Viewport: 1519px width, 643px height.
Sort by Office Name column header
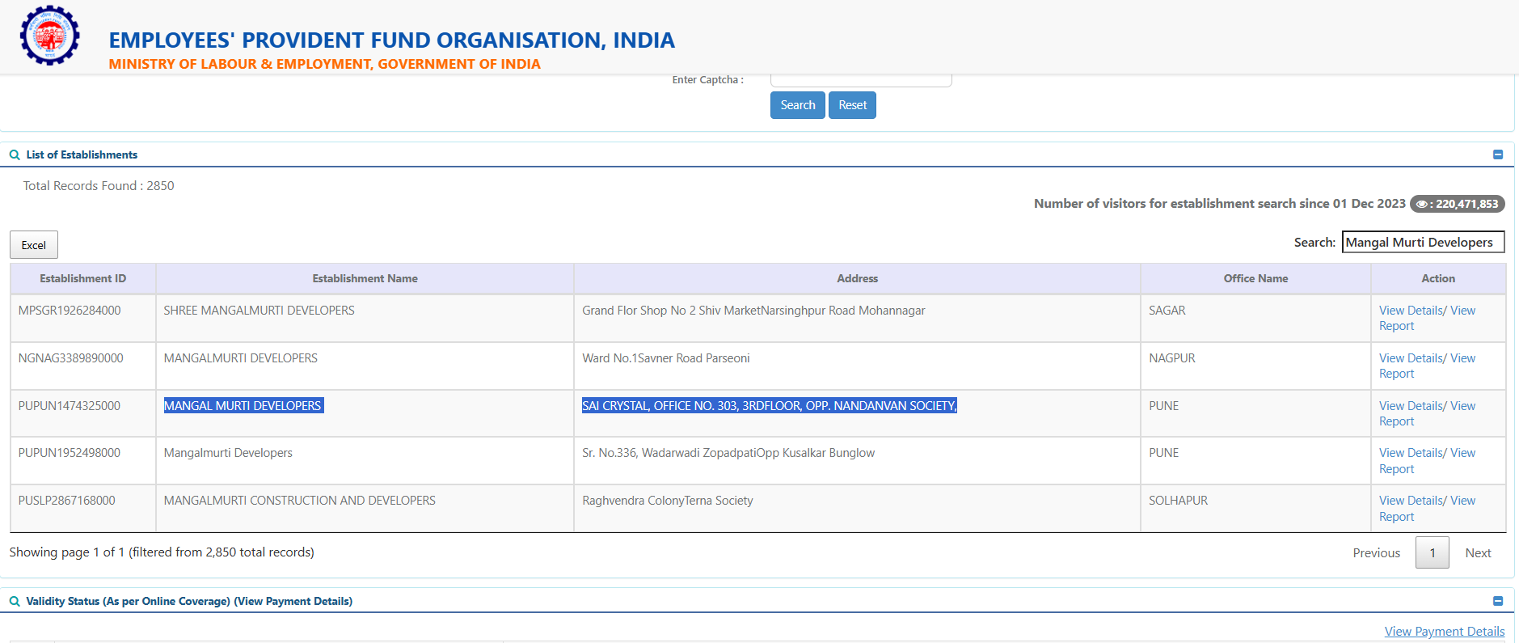point(1255,278)
